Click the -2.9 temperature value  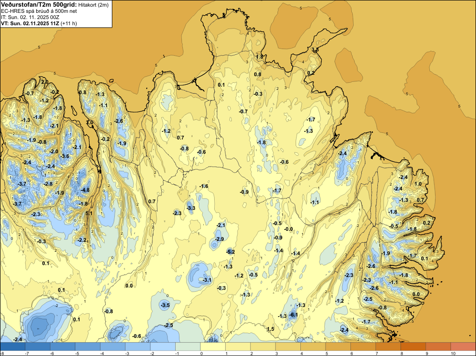pyautogui.click(x=219, y=239)
